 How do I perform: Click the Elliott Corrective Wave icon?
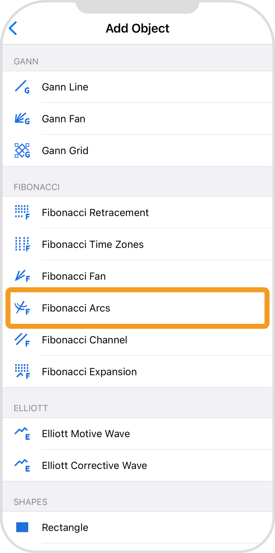[x=22, y=465]
